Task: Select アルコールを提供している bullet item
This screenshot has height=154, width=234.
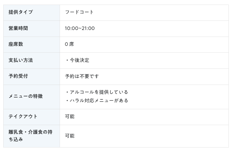Action: [x=99, y=92]
